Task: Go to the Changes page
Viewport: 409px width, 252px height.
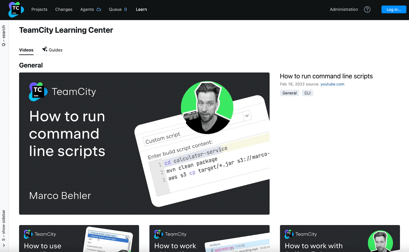Action: 64,9
